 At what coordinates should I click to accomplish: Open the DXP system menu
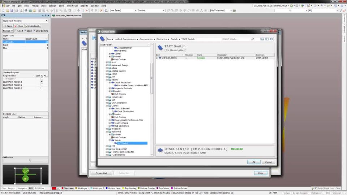(x=6, y=6)
